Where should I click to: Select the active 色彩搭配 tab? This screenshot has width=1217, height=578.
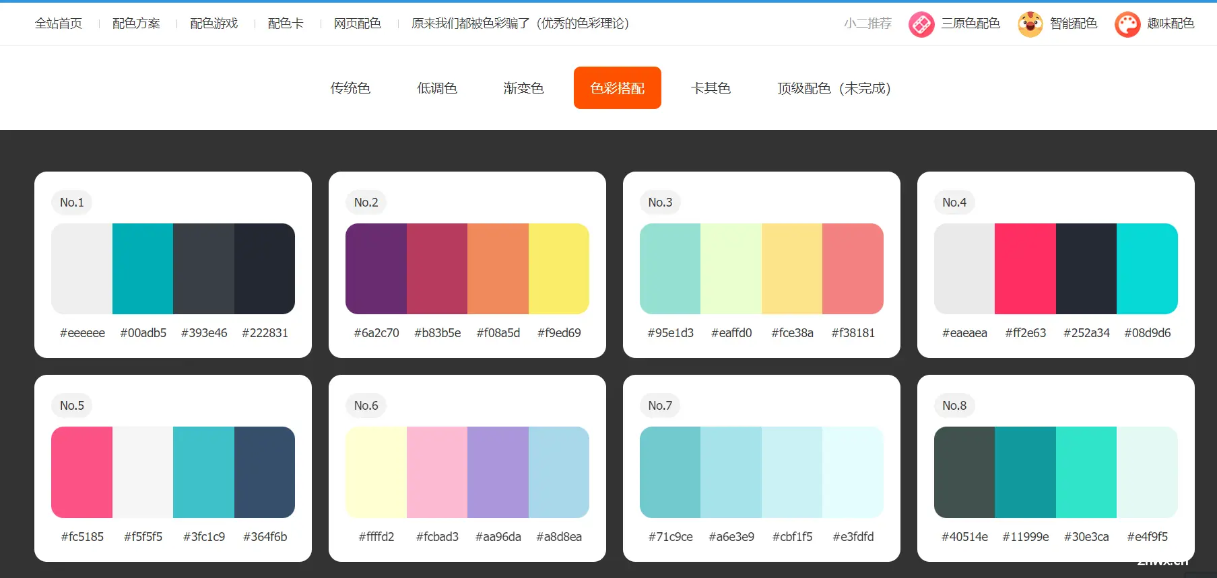[x=618, y=87]
